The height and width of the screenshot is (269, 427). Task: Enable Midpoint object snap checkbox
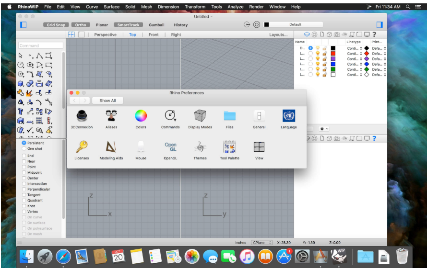(24, 172)
